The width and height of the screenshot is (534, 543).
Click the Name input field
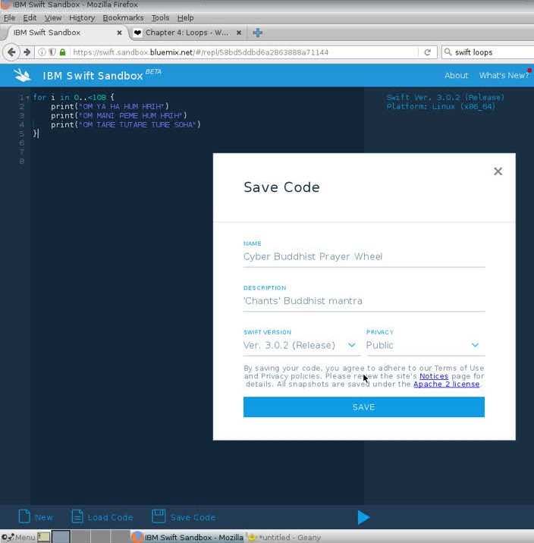pyautogui.click(x=363, y=256)
